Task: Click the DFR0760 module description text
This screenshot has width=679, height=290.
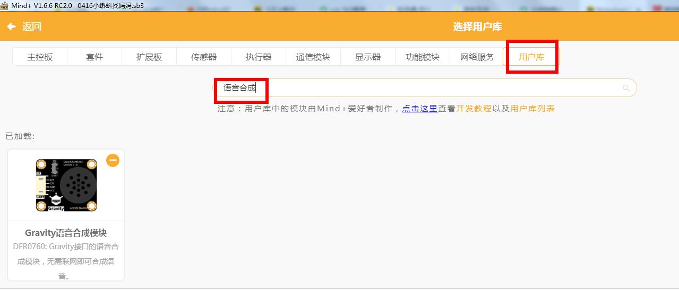Action: tap(66, 261)
